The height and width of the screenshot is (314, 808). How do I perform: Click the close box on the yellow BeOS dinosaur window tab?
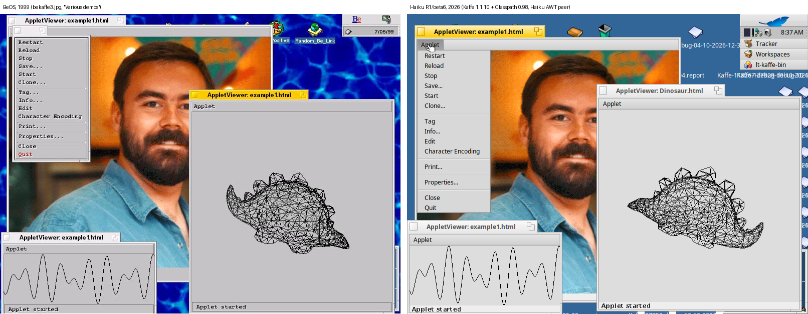(x=194, y=95)
